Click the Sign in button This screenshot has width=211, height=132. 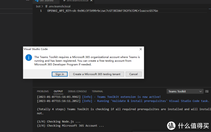[x=60, y=74]
